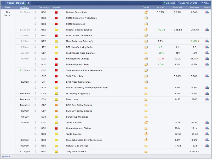This screenshot has height=159, width=212.
Task: Expand More events at bottom
Action: pyautogui.click(x=6, y=156)
